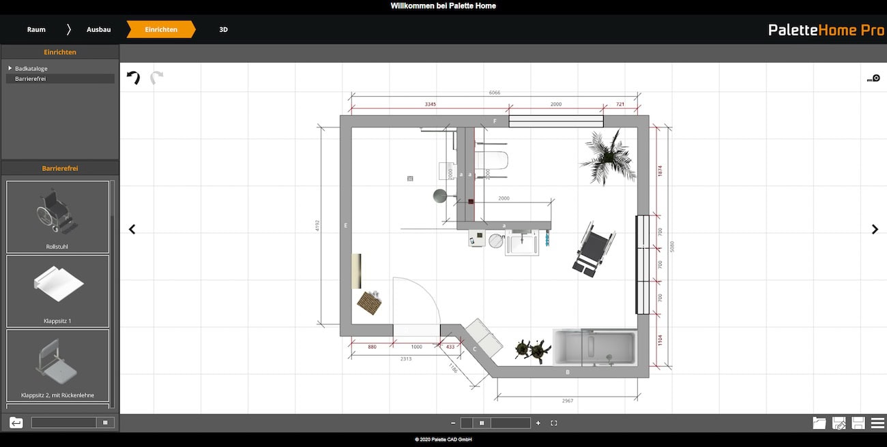Screen dimensions: 887x447
Task: Expand the Badkataloge tree node
Action: pyautogui.click(x=10, y=68)
